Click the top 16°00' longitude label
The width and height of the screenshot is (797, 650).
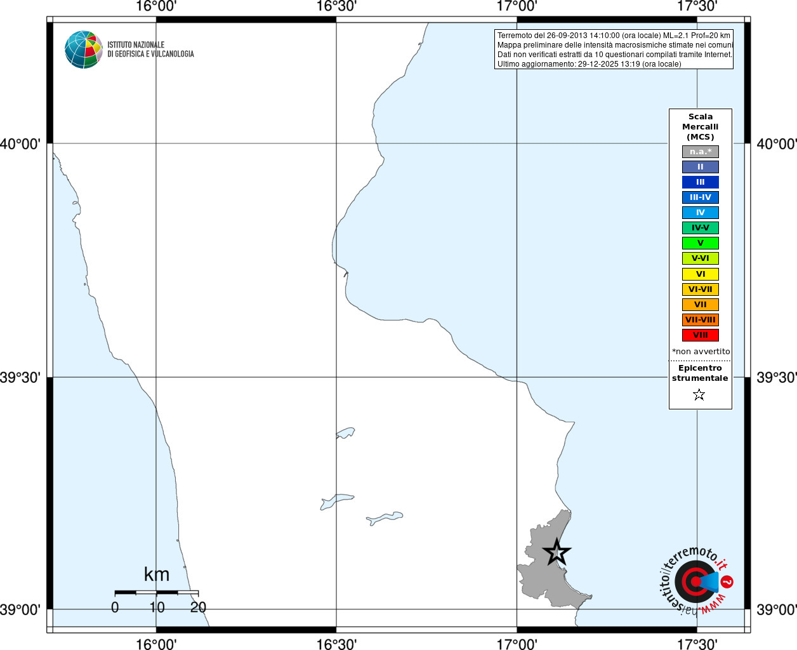click(x=156, y=6)
